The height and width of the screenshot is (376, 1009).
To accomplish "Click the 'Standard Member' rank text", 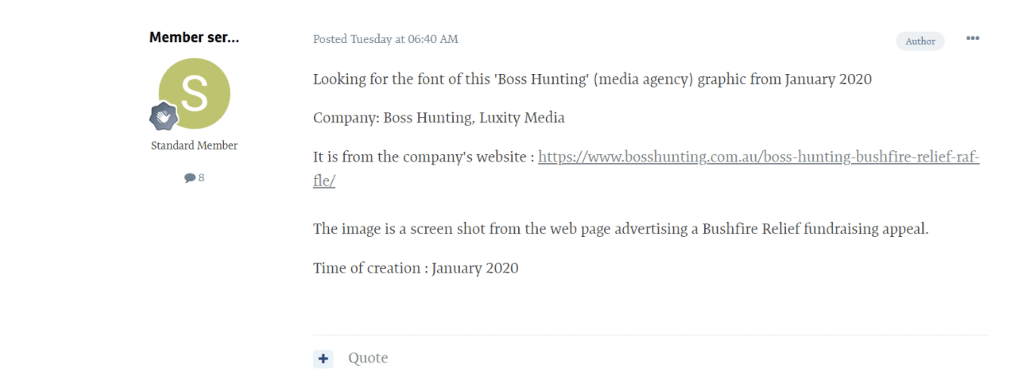I will click(x=194, y=146).
